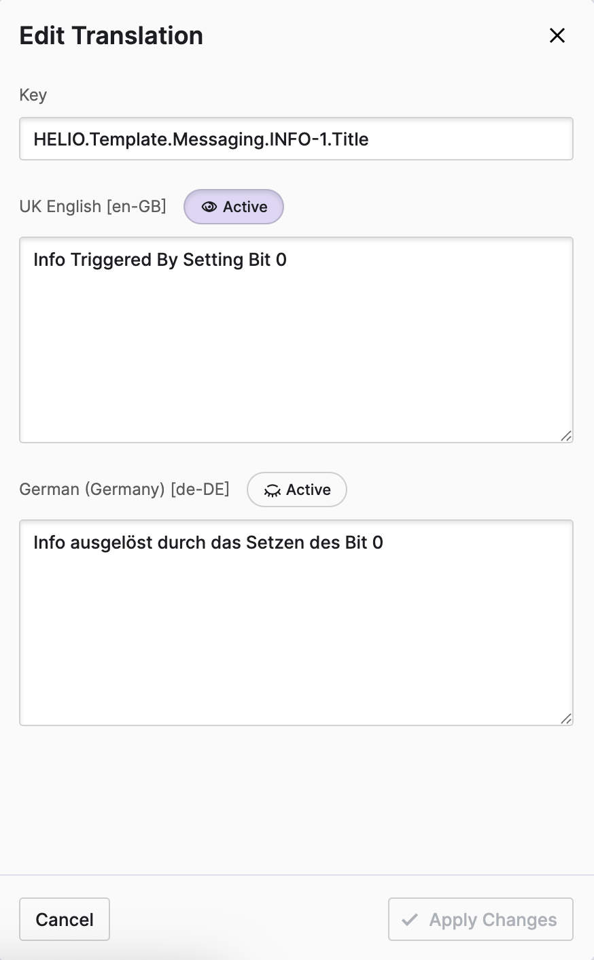The image size is (594, 960).
Task: Click the crossed-eye icon beside German
Action: [272, 490]
